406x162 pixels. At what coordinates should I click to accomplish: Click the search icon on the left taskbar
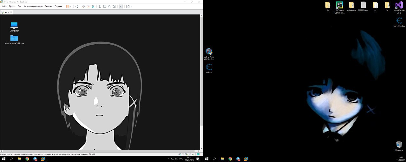click(x=11, y=159)
